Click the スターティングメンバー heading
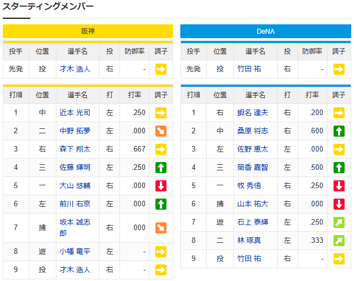The height and width of the screenshot is (281, 354). pyautogui.click(x=48, y=6)
